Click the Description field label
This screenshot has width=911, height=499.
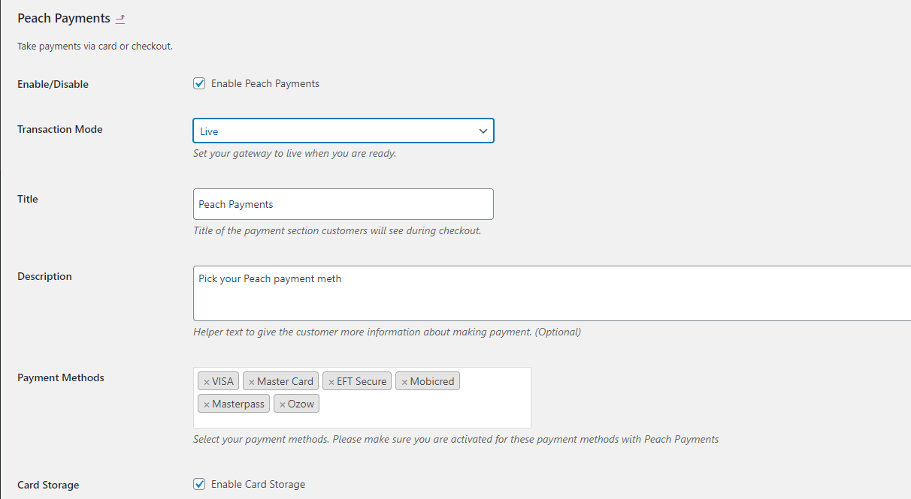[44, 276]
